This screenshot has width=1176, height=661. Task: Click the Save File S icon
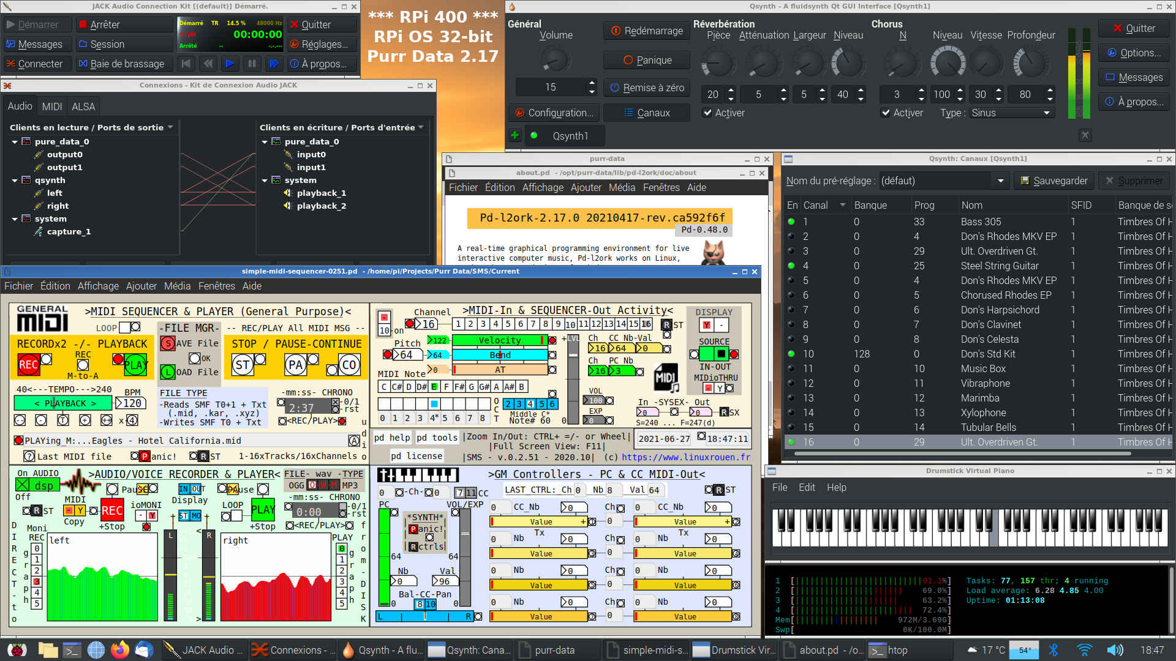[x=167, y=343]
